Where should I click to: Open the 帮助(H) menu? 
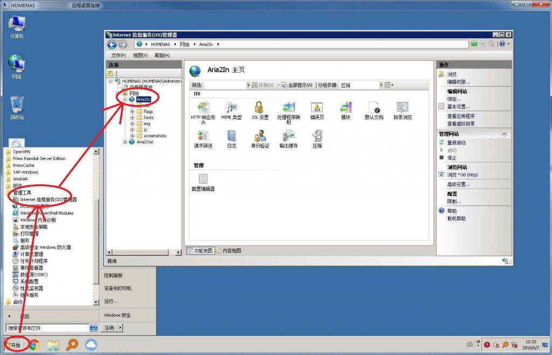(162, 55)
